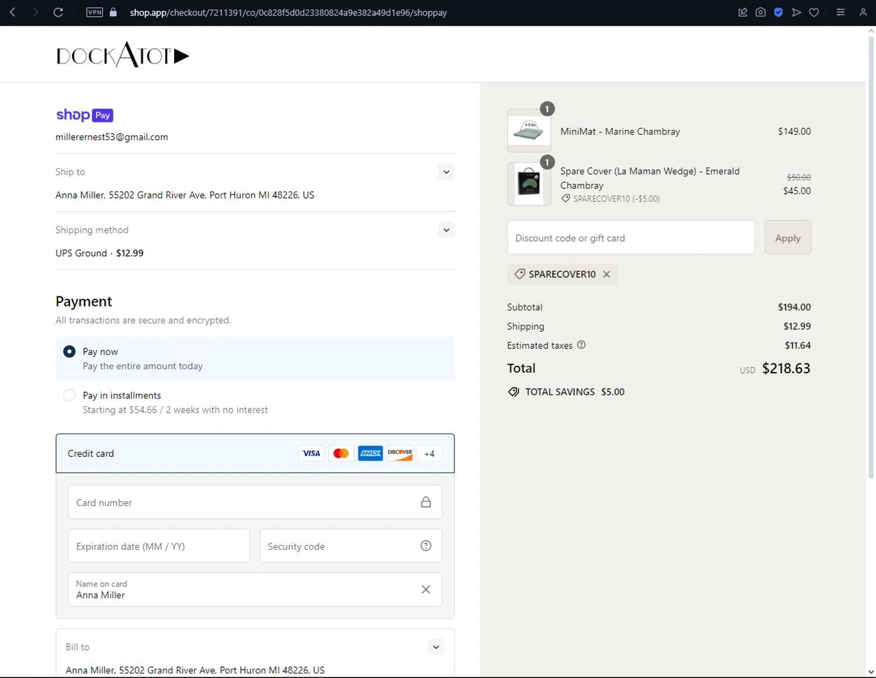Open the blue shield ad blocker icon
Screen dimensions: 876x678
point(778,12)
